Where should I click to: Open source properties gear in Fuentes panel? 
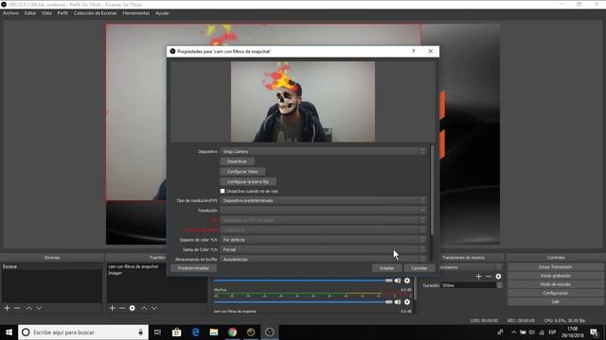133,308
